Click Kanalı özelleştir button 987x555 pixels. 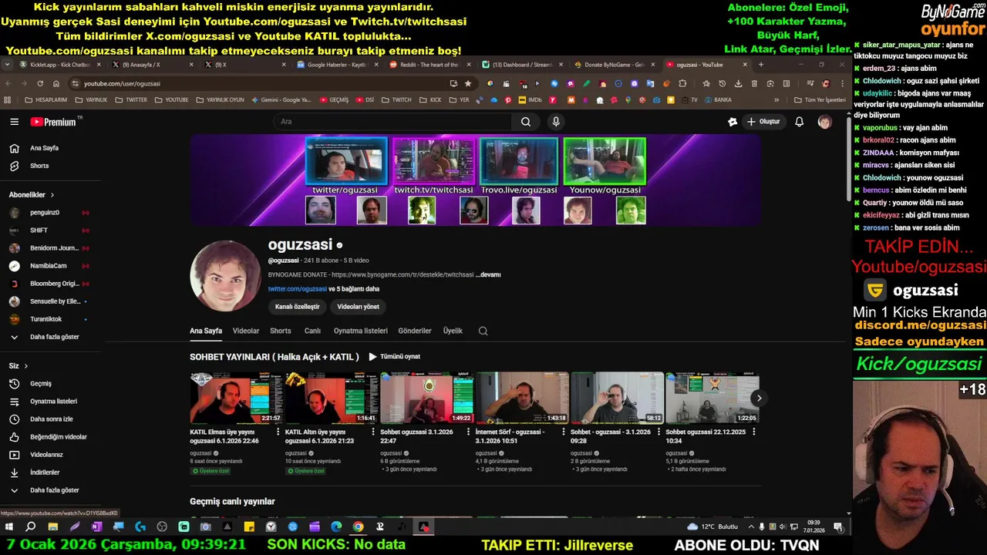click(297, 307)
